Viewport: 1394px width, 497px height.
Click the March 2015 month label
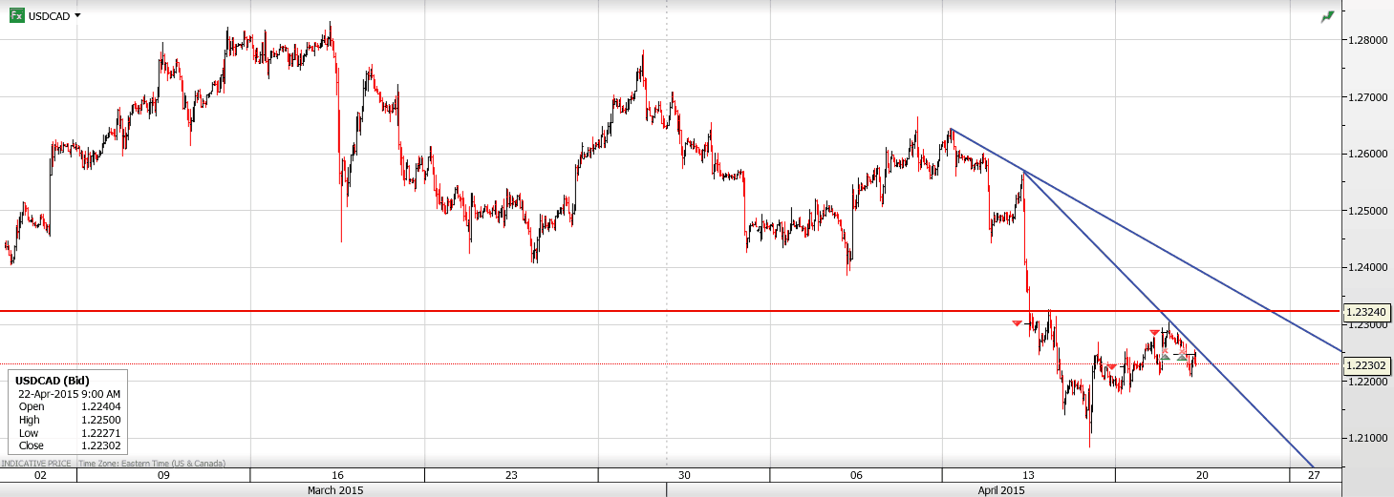[x=334, y=490]
